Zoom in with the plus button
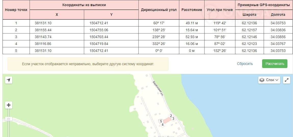The height and width of the screenshot is (137, 293). (9, 105)
